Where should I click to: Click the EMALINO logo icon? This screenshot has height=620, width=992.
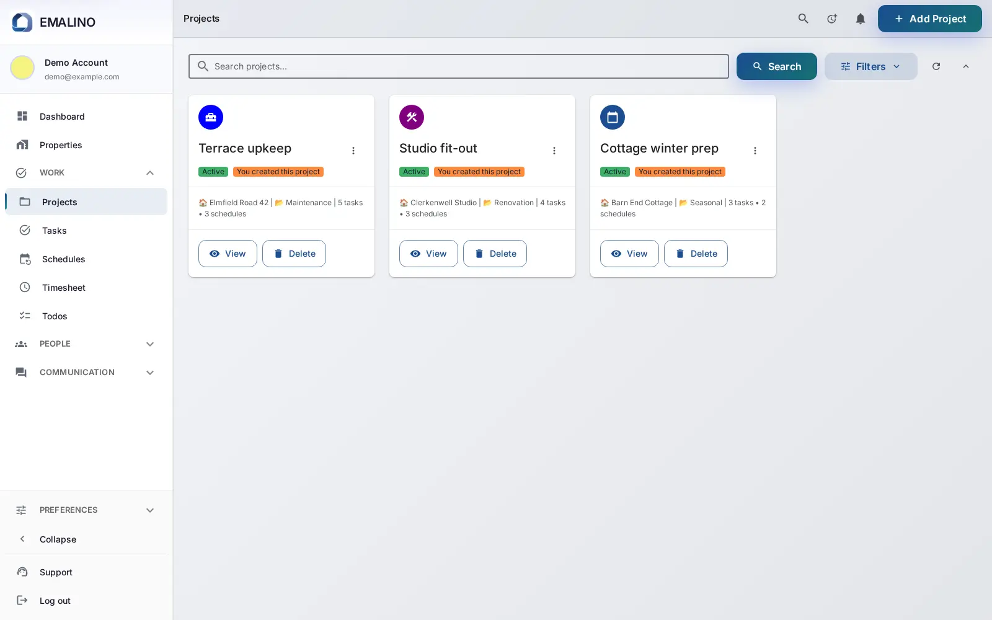tap(22, 22)
